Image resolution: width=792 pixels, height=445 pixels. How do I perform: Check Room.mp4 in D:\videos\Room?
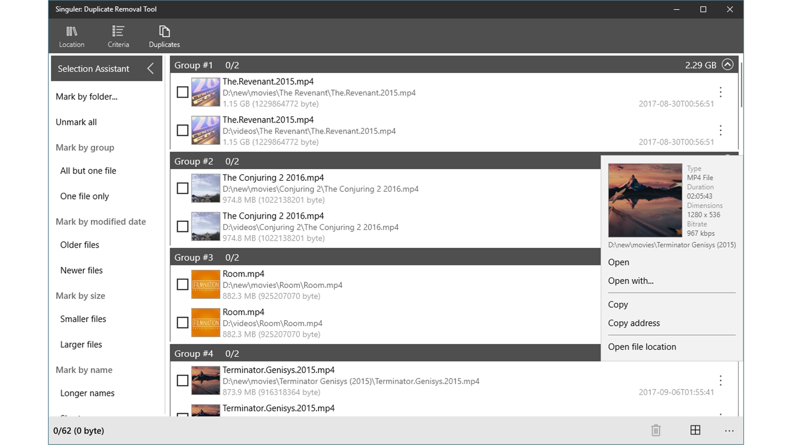[183, 322]
